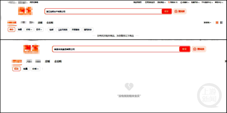Click the search field containing 湛江宝辉水产有限公司

pyautogui.click(x=103, y=11)
